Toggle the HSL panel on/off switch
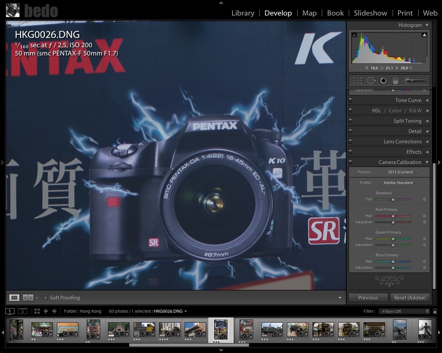442x353 pixels. 350,110
